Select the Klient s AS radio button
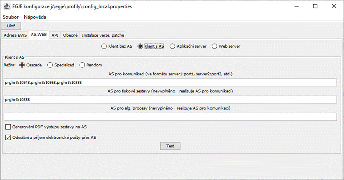The height and width of the screenshot is (180, 344). [x=140, y=46]
